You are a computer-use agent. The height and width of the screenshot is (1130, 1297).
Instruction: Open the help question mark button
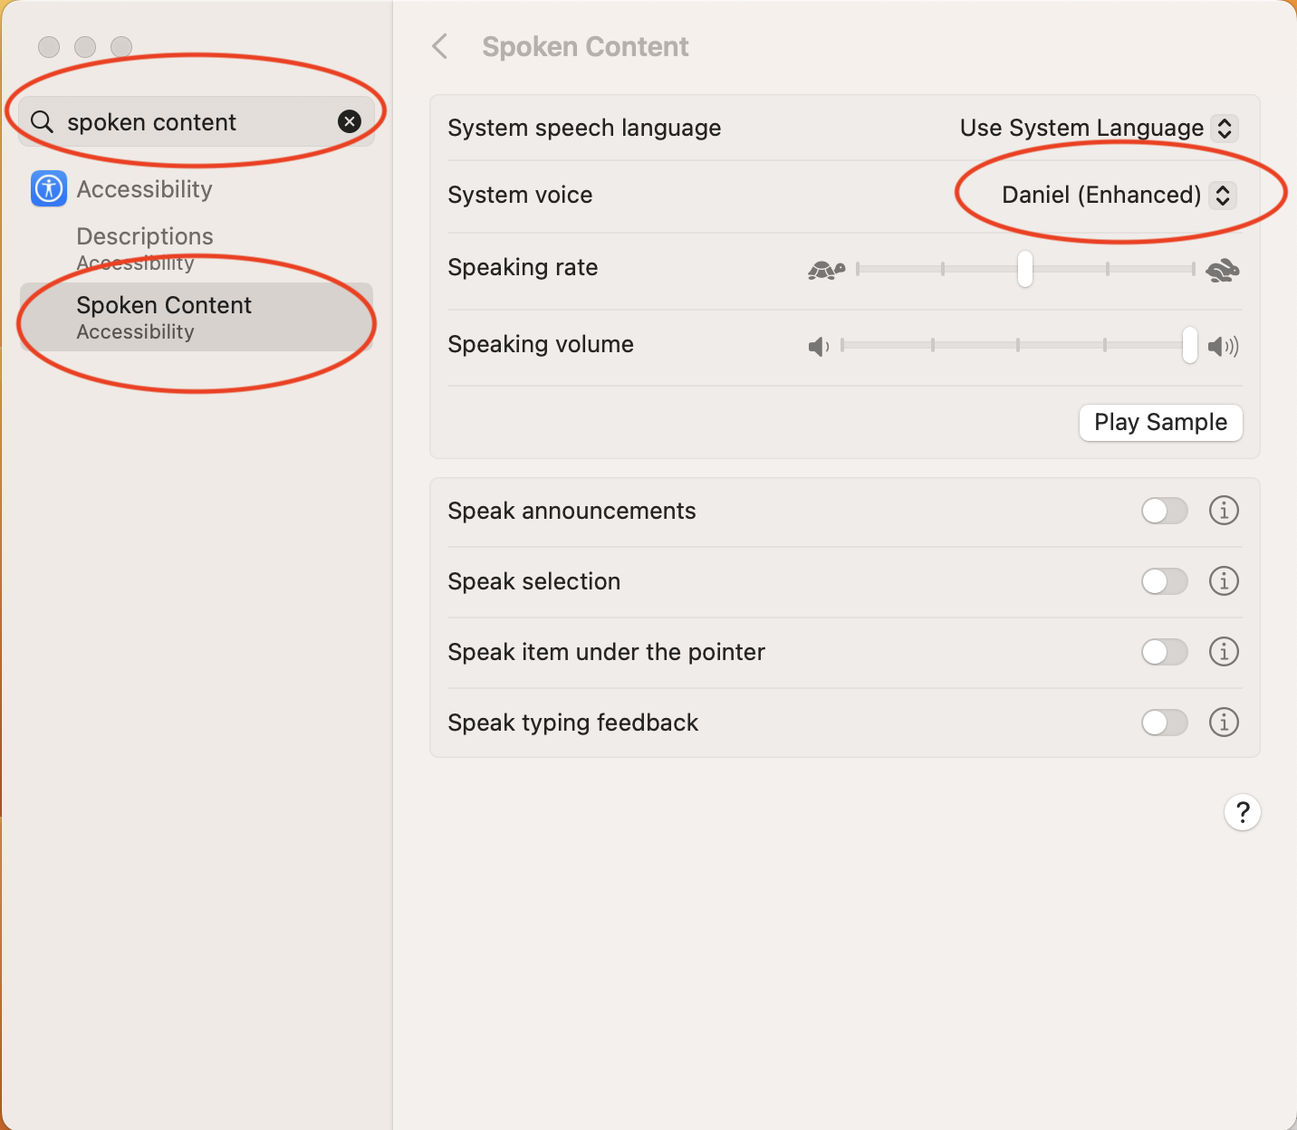coord(1243,812)
